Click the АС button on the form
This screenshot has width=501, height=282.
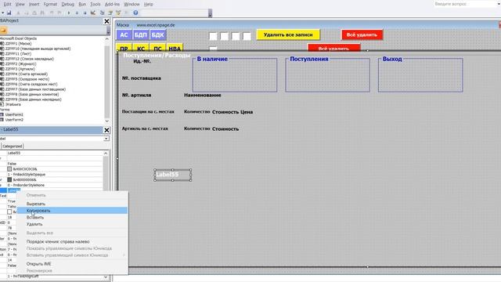124,35
